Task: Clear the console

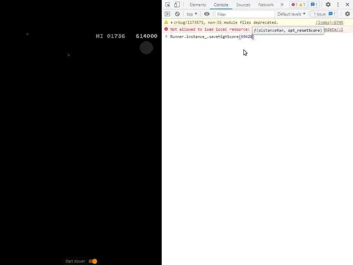Action: (178, 14)
